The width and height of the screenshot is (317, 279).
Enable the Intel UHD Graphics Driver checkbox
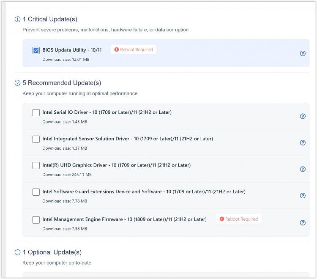(x=36, y=166)
